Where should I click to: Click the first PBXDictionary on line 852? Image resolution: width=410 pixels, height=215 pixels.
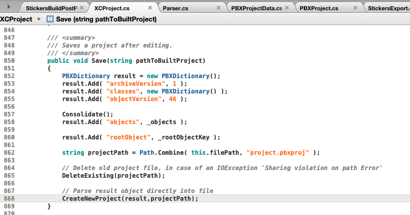[x=86, y=76]
